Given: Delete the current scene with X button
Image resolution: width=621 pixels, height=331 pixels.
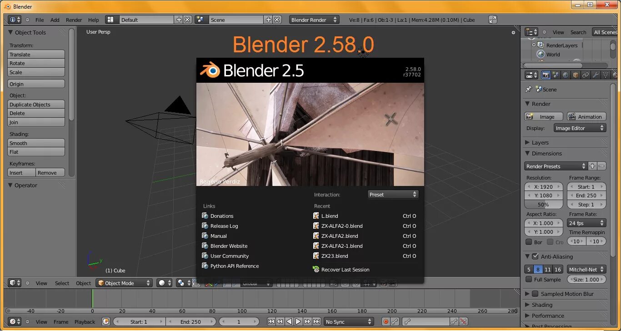Looking at the screenshot, I should [277, 20].
